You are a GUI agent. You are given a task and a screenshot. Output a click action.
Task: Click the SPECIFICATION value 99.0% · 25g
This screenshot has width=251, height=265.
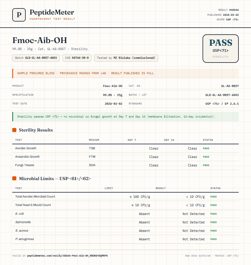point(113,95)
